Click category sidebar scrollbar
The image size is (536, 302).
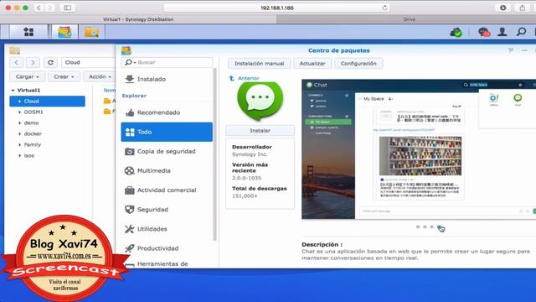pyautogui.click(x=214, y=154)
